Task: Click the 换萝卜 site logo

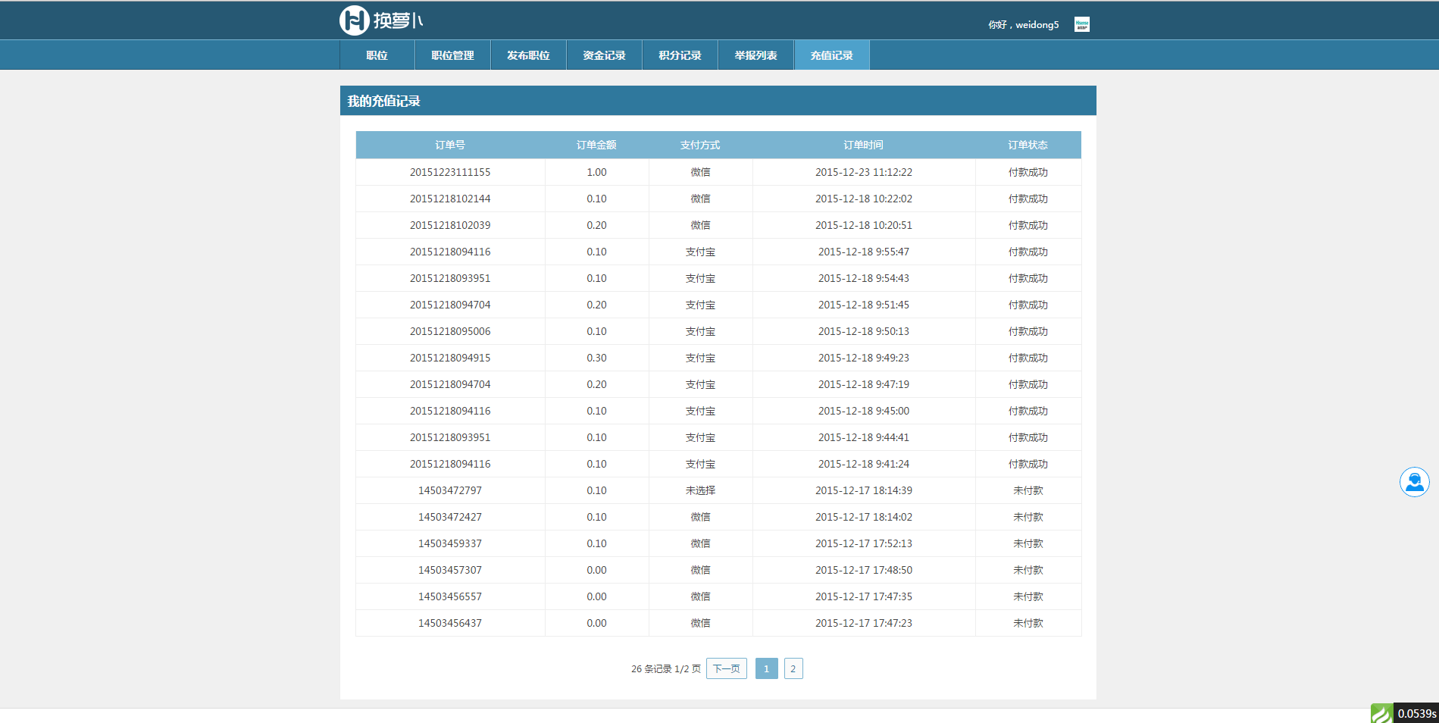Action: pyautogui.click(x=381, y=20)
